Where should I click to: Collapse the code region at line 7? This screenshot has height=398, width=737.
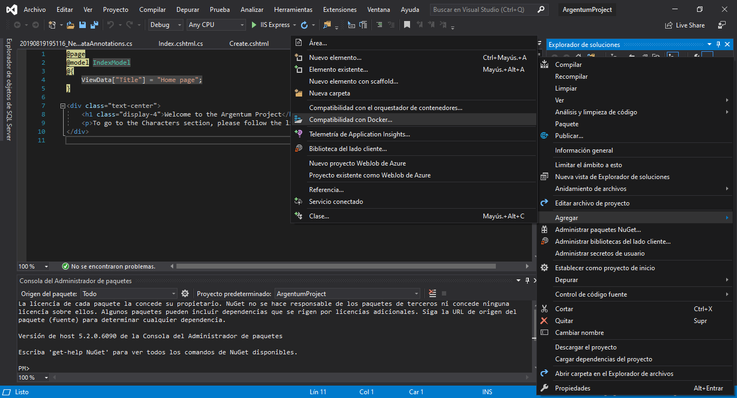[62, 105]
